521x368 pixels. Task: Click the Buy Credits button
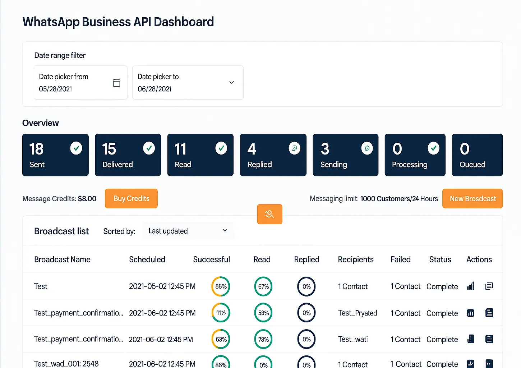[x=131, y=198]
